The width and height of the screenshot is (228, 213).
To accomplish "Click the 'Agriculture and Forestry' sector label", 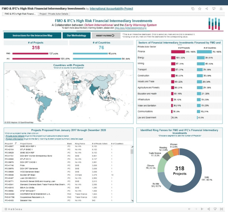I will pos(149,88).
